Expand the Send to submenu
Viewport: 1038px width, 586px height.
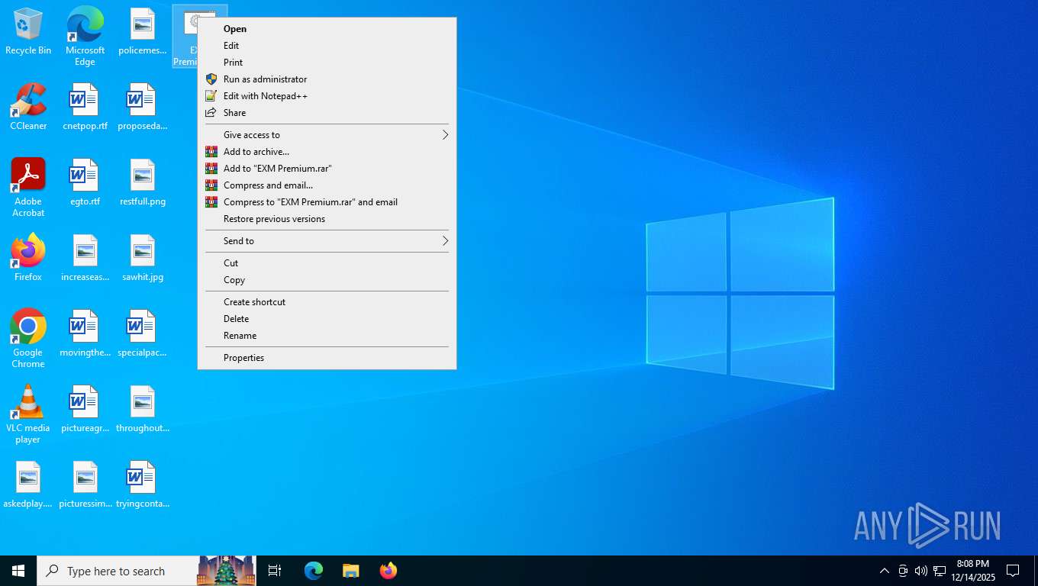click(x=327, y=241)
